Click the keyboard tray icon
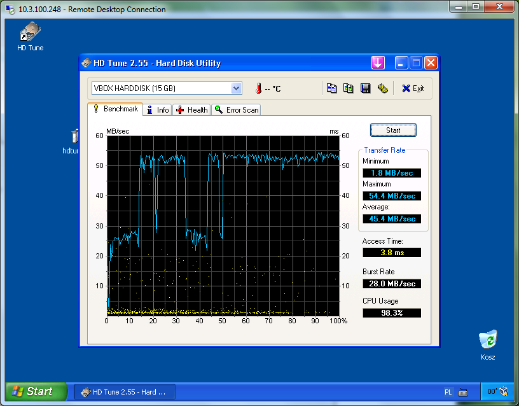The width and height of the screenshot is (519, 406). tap(463, 393)
